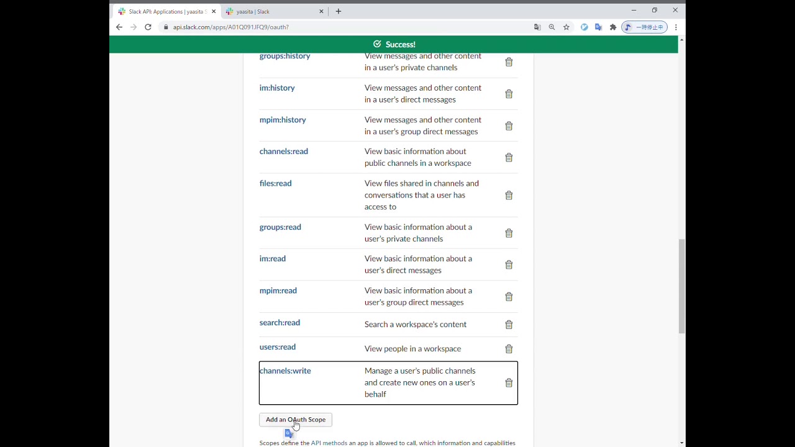Open the channels:read scope link
795x447 pixels.
(x=284, y=151)
